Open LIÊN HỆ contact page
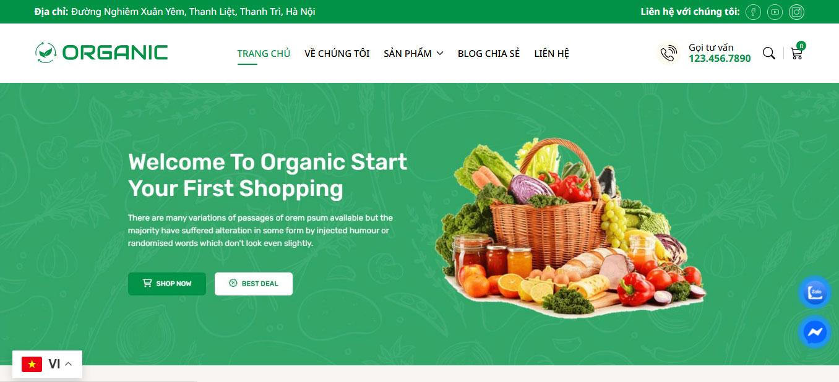 [x=551, y=53]
